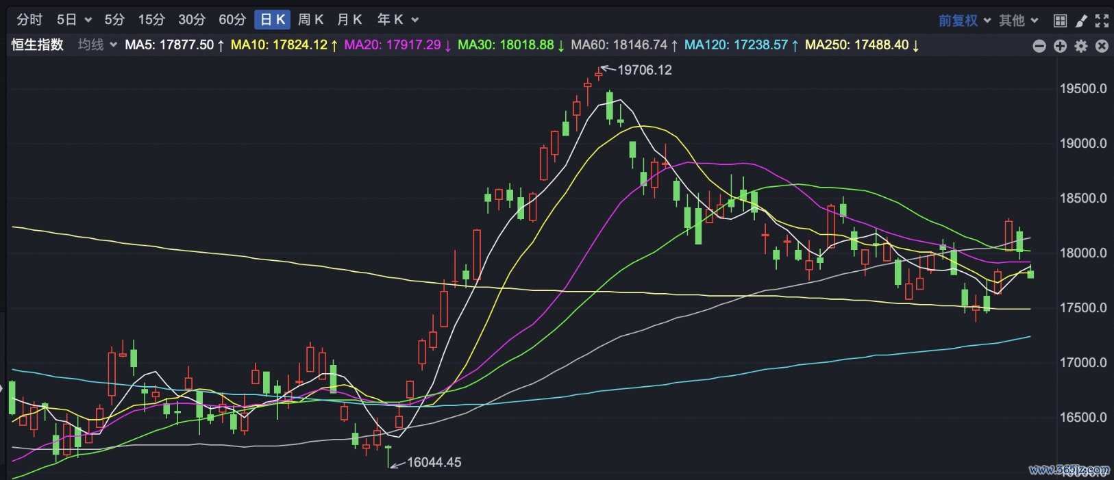Screen dimensions: 1114x480
Task: Click the MA5: 17877.50 indicator value
Action: (x=175, y=45)
